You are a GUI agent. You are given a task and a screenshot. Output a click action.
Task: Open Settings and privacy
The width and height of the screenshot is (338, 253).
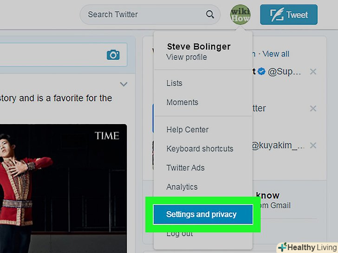[201, 214]
